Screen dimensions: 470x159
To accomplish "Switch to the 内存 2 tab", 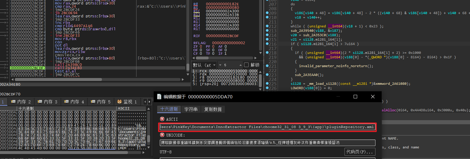I will [21, 102].
